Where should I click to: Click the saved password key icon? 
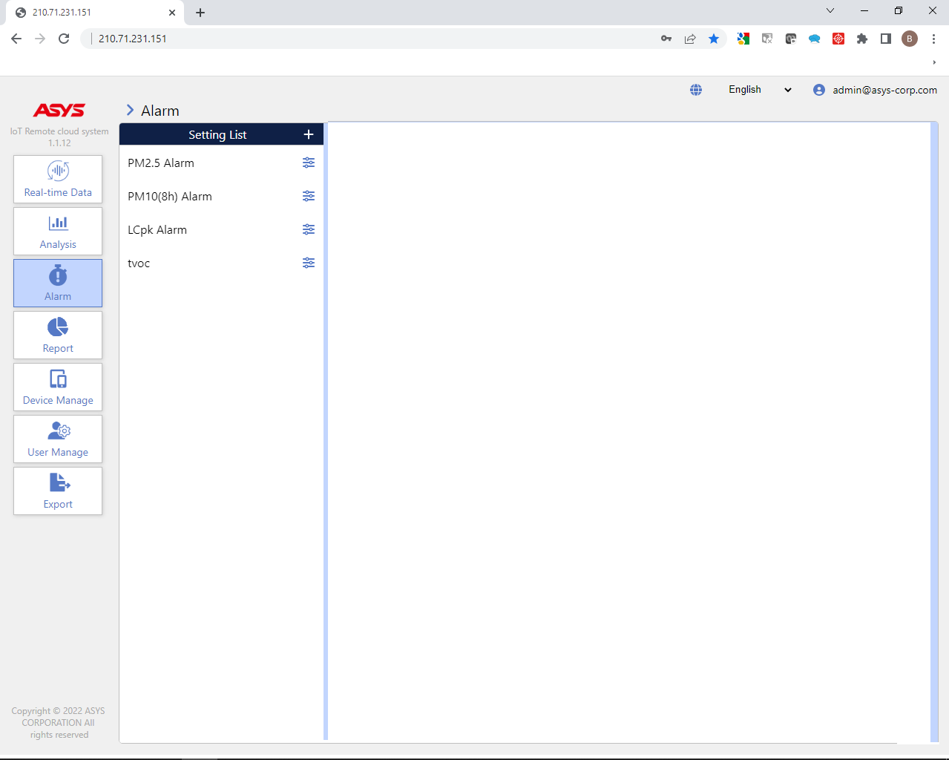click(666, 39)
